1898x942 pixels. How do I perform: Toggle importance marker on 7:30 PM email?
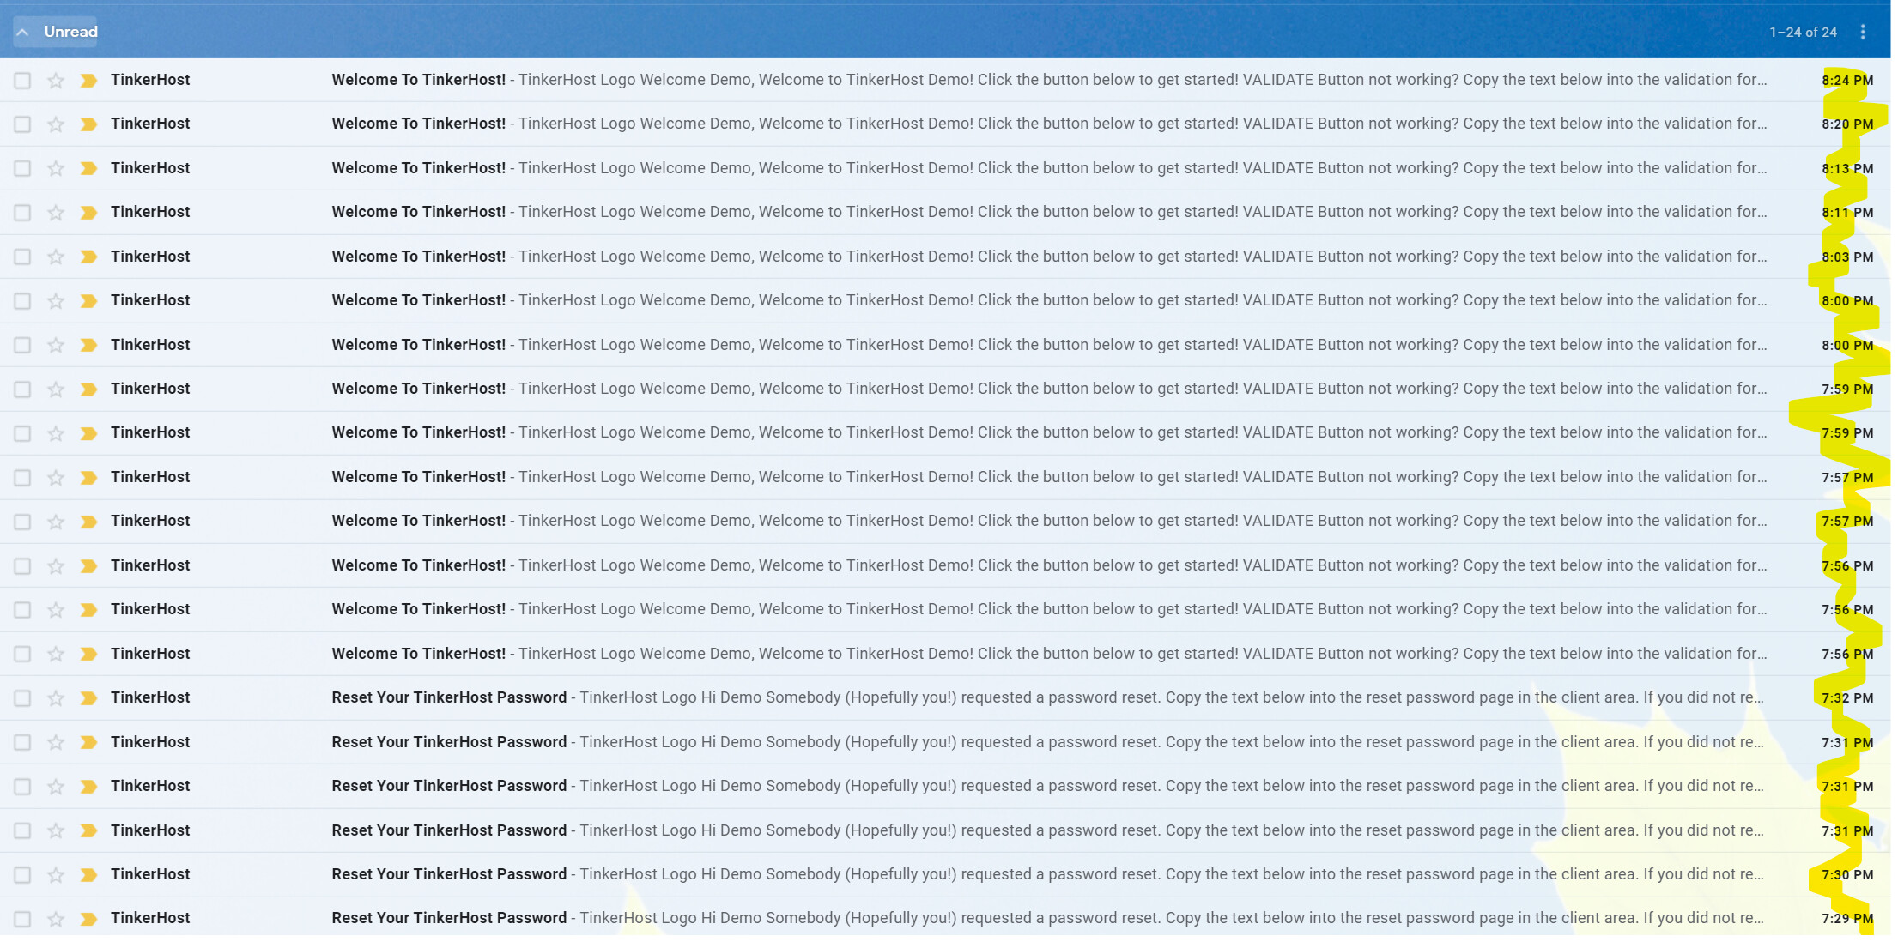pyautogui.click(x=88, y=874)
